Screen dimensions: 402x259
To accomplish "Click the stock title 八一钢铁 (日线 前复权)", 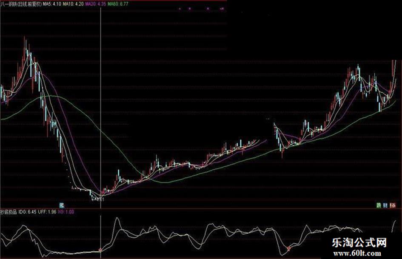I will (x=21, y=4).
